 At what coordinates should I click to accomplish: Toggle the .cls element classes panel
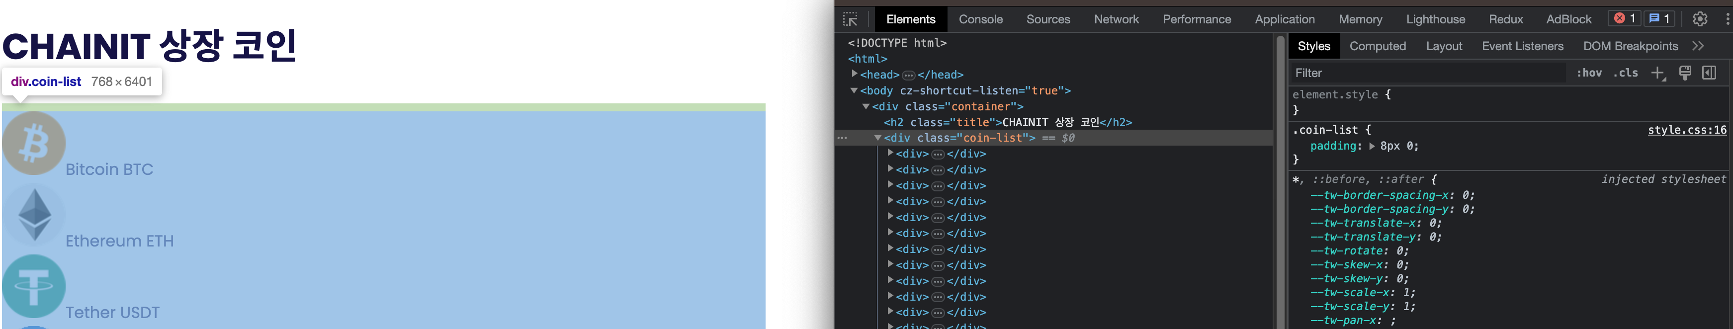(x=1625, y=73)
